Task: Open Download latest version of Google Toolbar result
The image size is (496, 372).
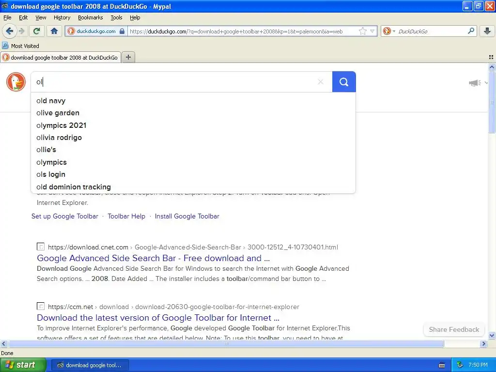Action: point(158,318)
